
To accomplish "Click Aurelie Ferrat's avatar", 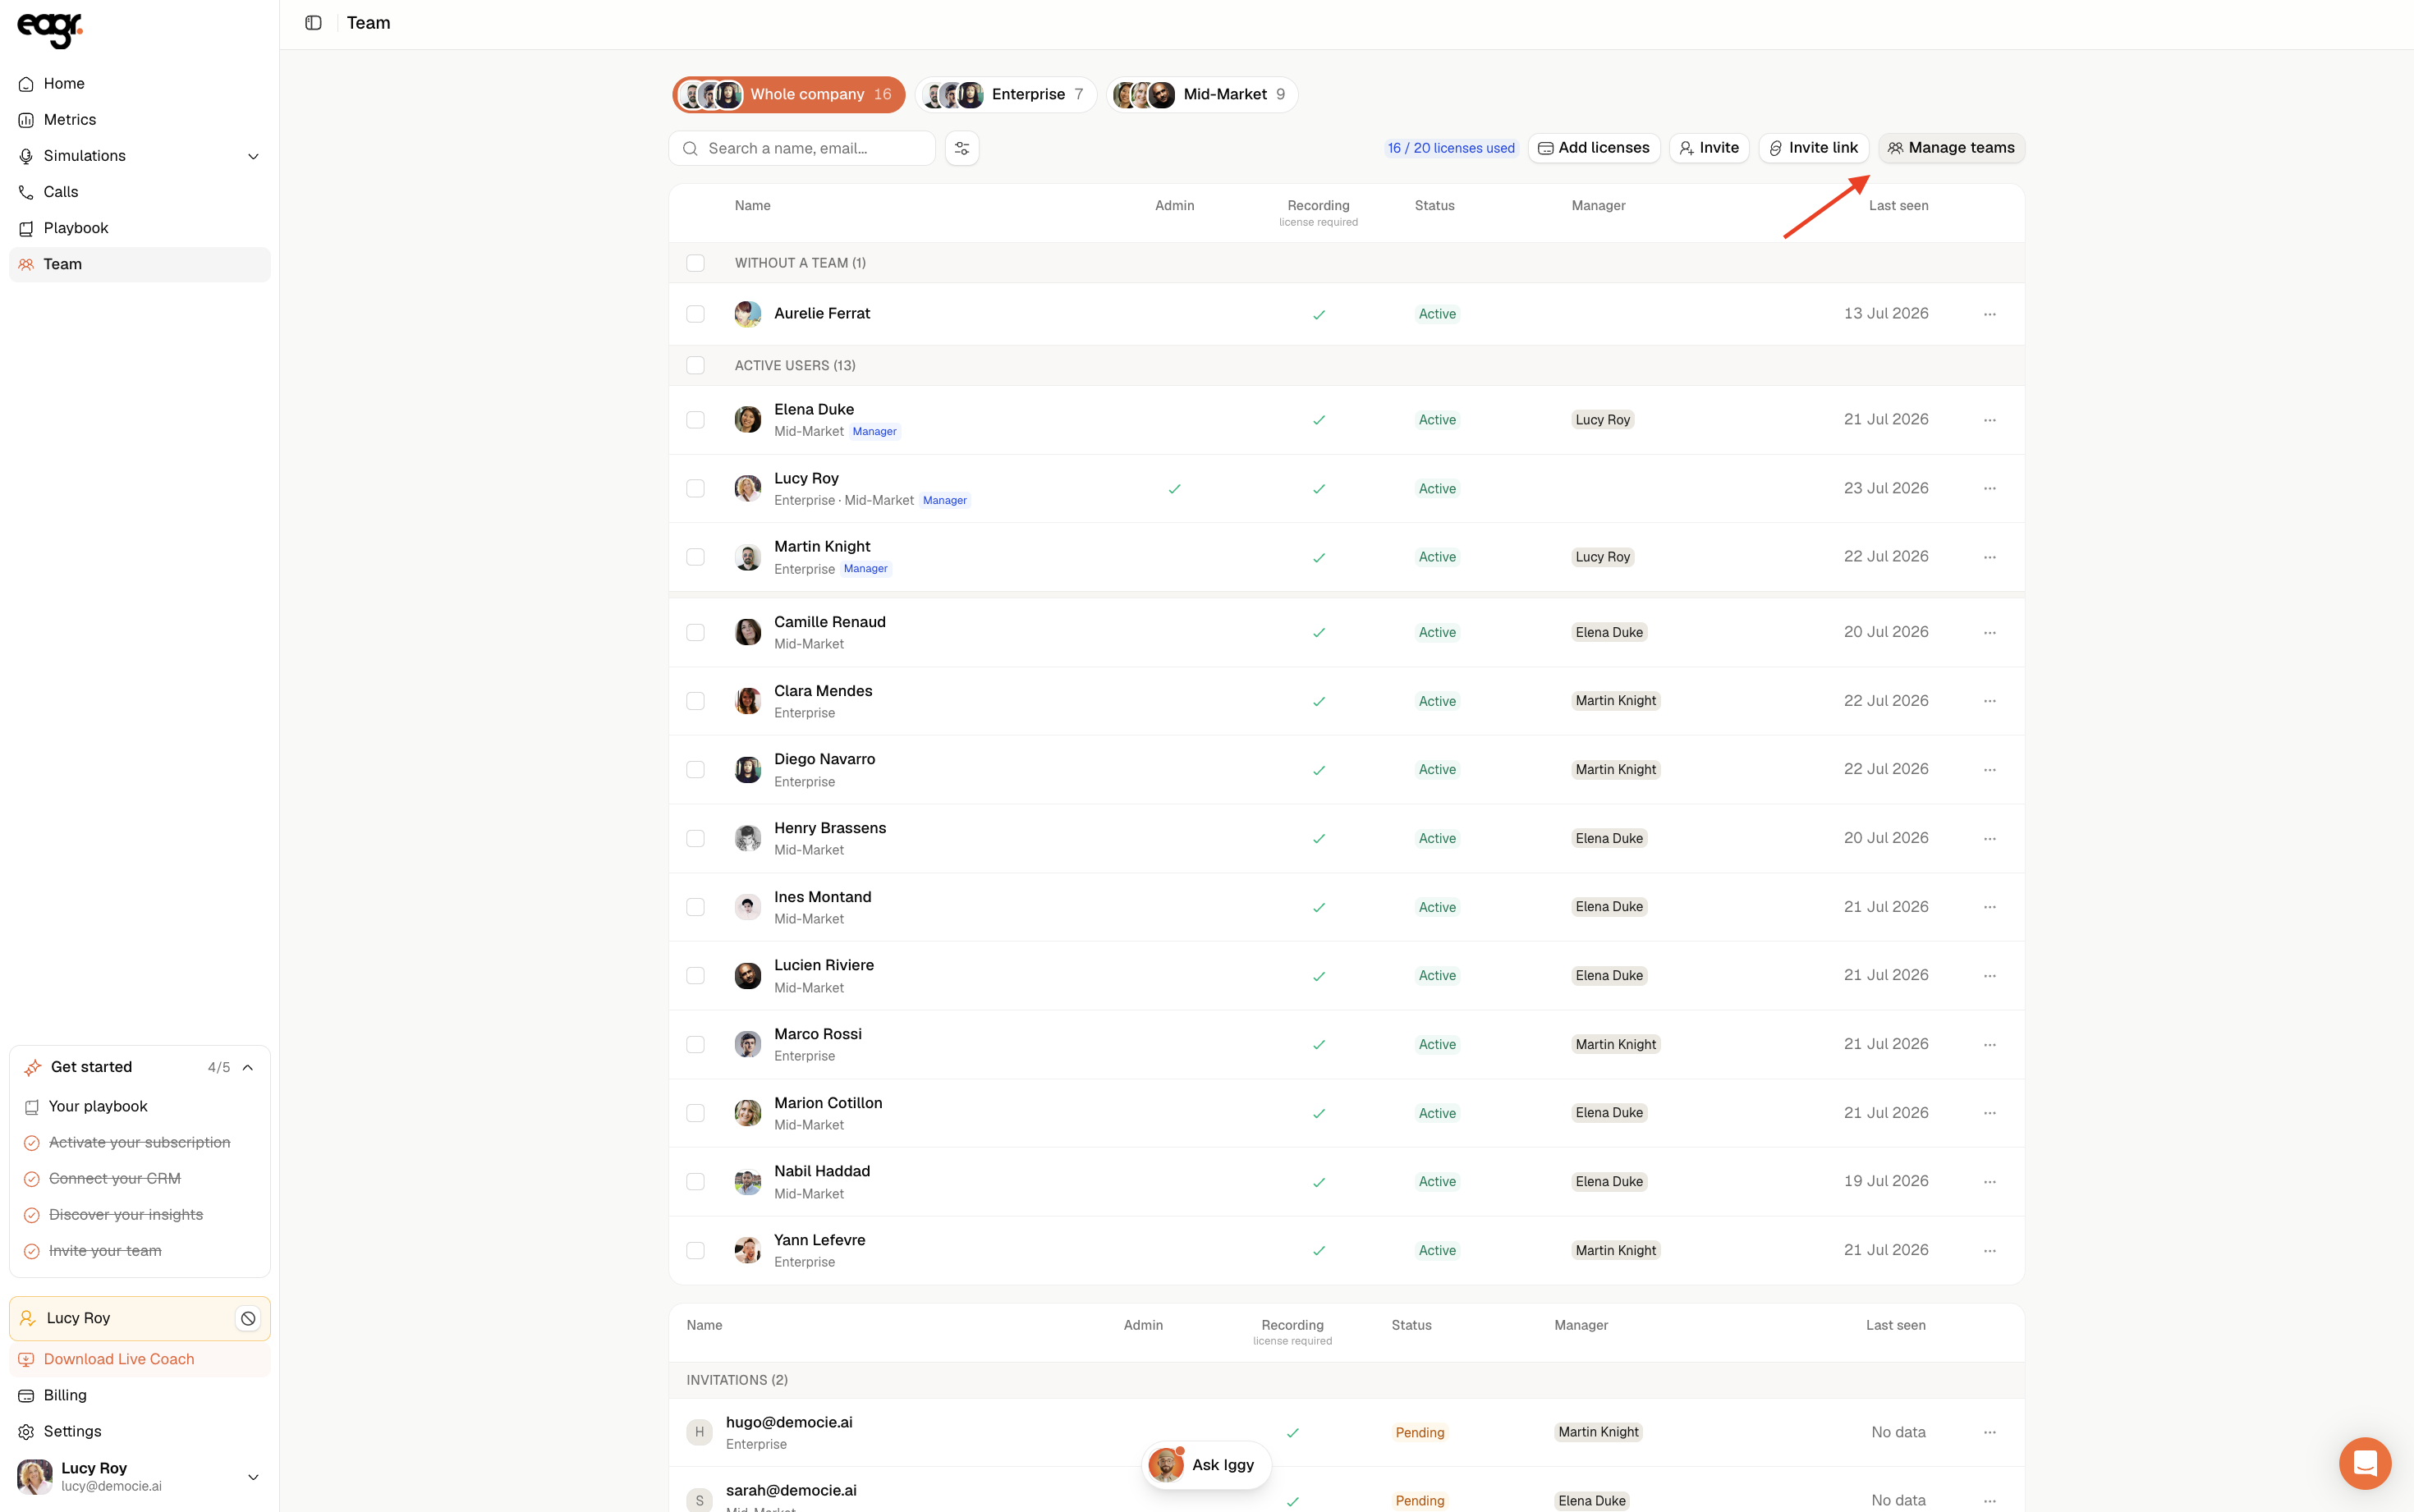I will (747, 314).
